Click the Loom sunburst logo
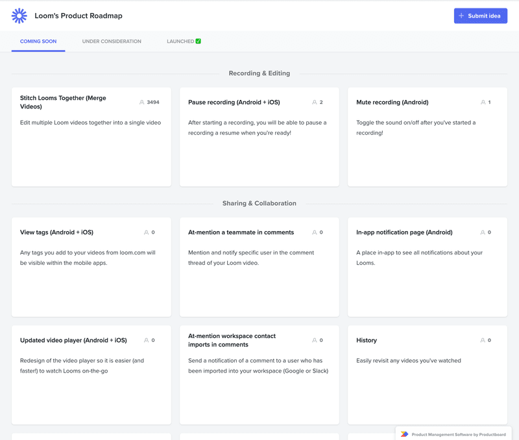Viewport: 519px width, 440px height. (19, 16)
